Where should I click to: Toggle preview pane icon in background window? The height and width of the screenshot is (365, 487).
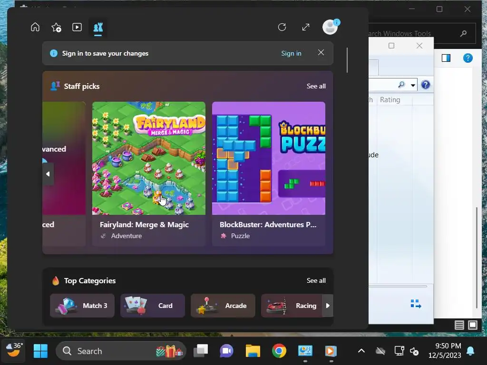click(446, 58)
